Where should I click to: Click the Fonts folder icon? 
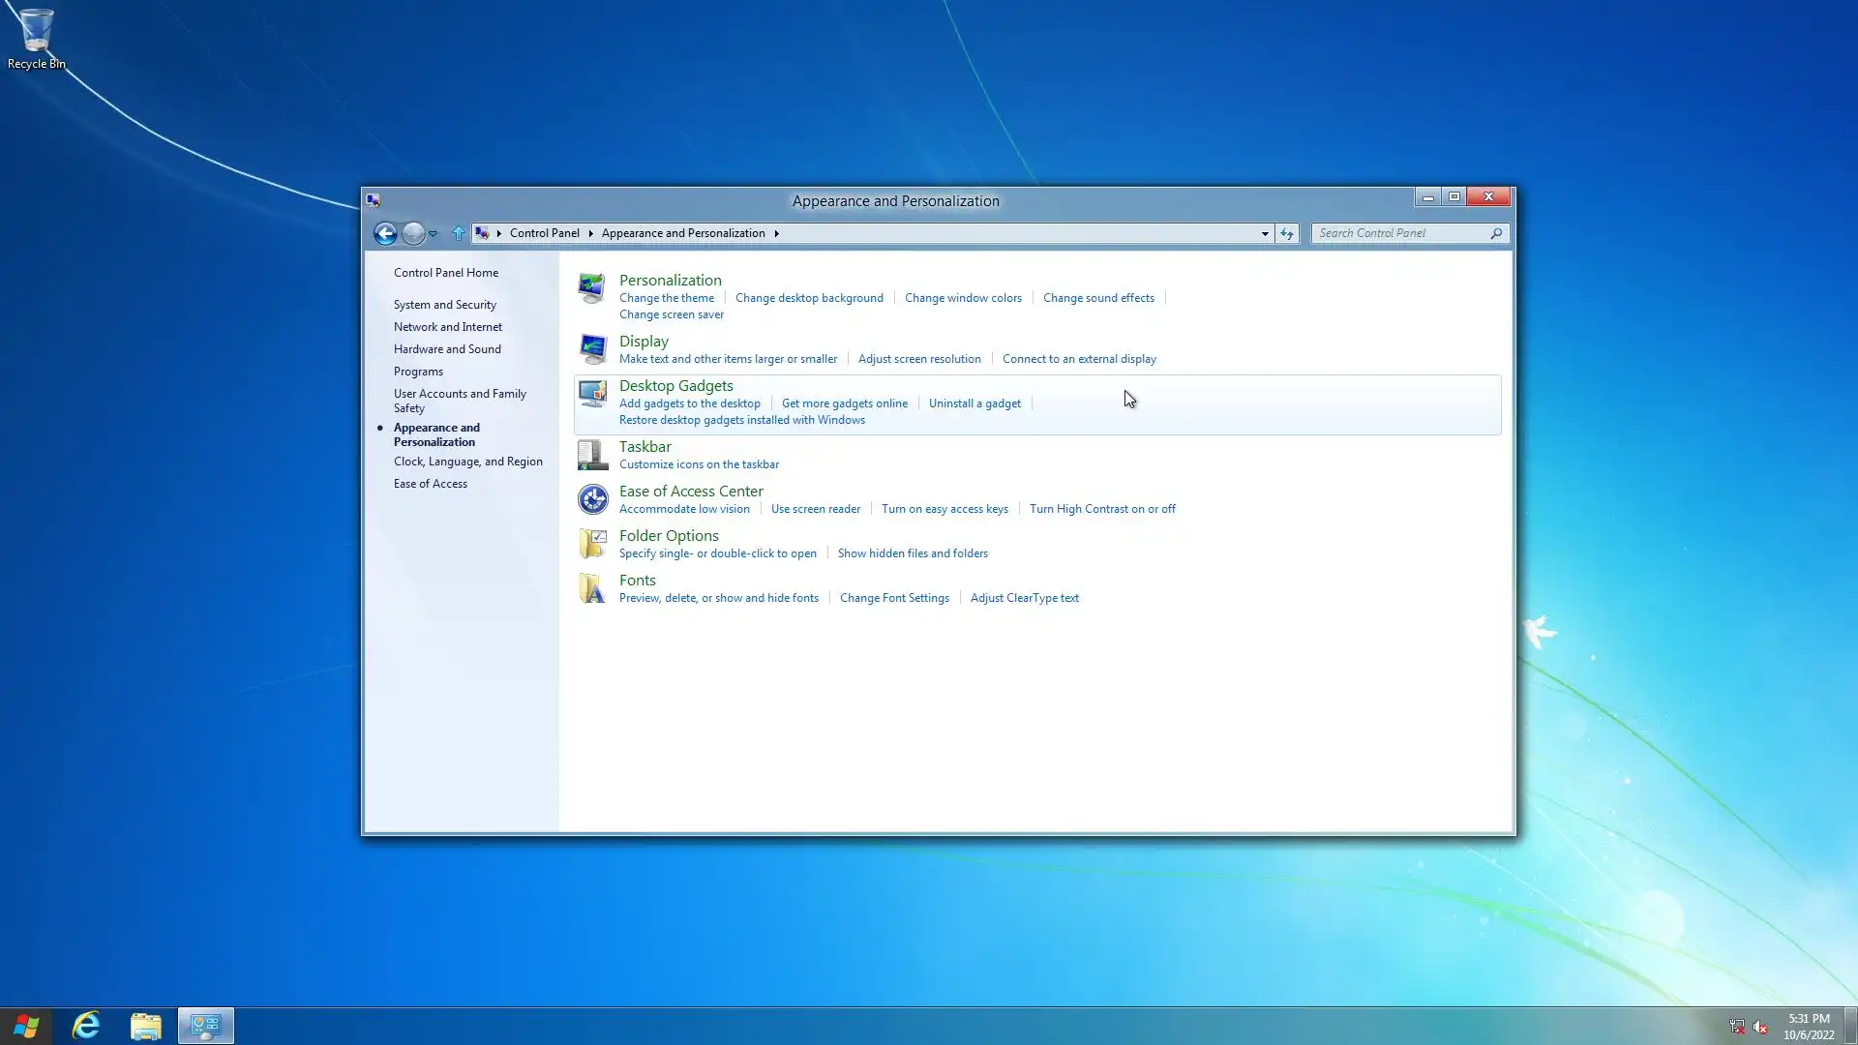click(592, 587)
